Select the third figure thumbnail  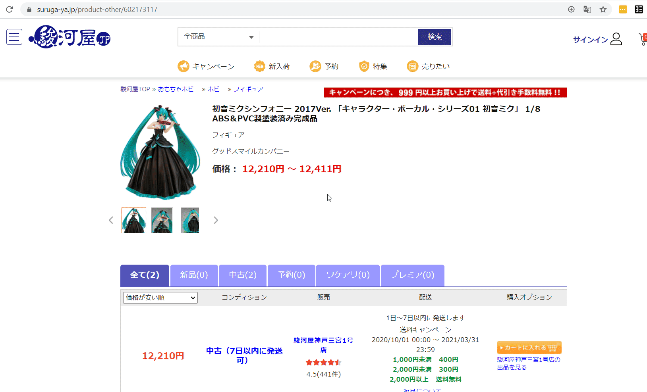[x=190, y=220]
